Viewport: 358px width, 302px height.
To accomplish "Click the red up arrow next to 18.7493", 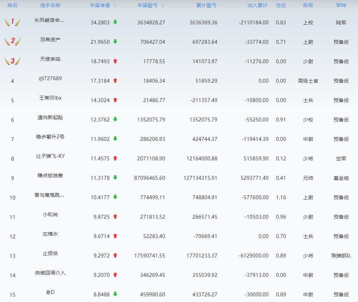I will 115,61.
